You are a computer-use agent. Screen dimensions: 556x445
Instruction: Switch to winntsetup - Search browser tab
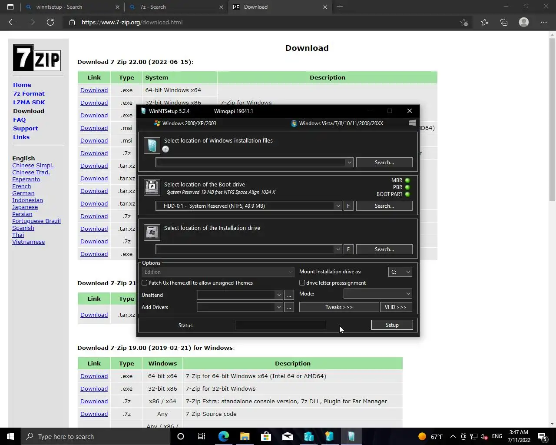(72, 7)
